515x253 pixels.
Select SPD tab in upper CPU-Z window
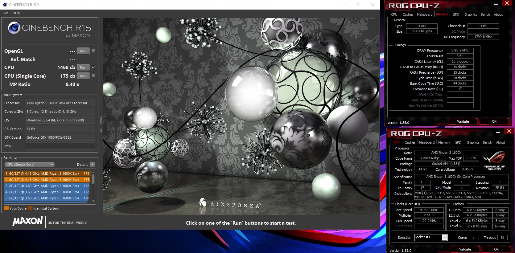[x=456, y=14]
